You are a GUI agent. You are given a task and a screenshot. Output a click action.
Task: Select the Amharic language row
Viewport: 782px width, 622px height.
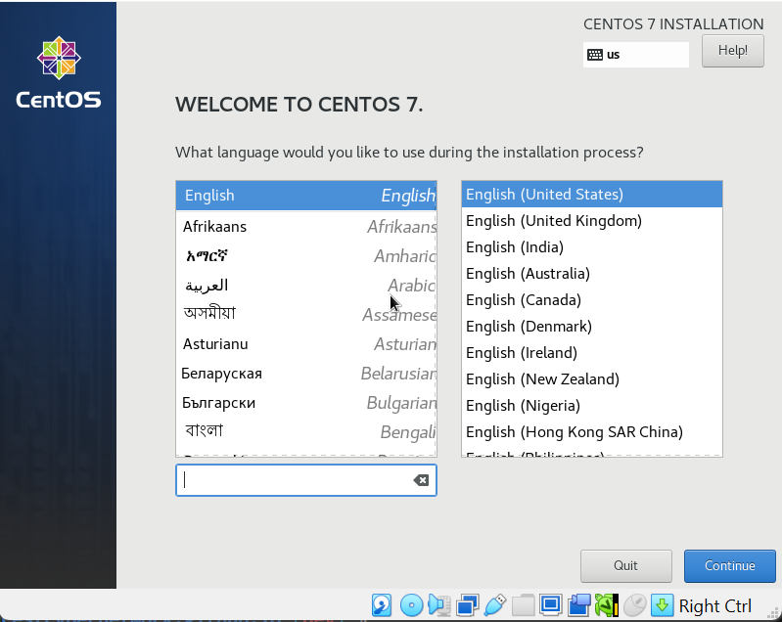click(x=306, y=255)
